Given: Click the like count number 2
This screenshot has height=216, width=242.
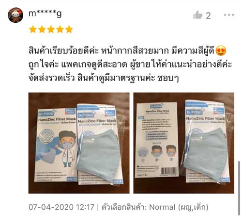Looking at the screenshot, I should point(208,16).
